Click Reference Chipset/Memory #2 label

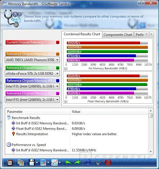point(29,68)
